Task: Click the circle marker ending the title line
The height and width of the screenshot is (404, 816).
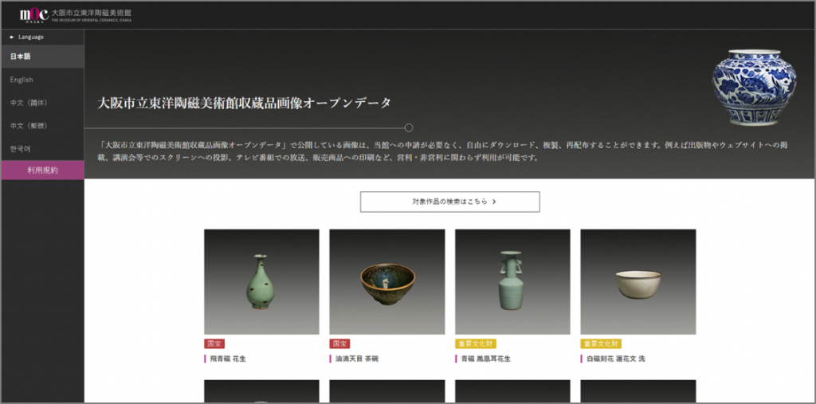Action: pyautogui.click(x=409, y=127)
